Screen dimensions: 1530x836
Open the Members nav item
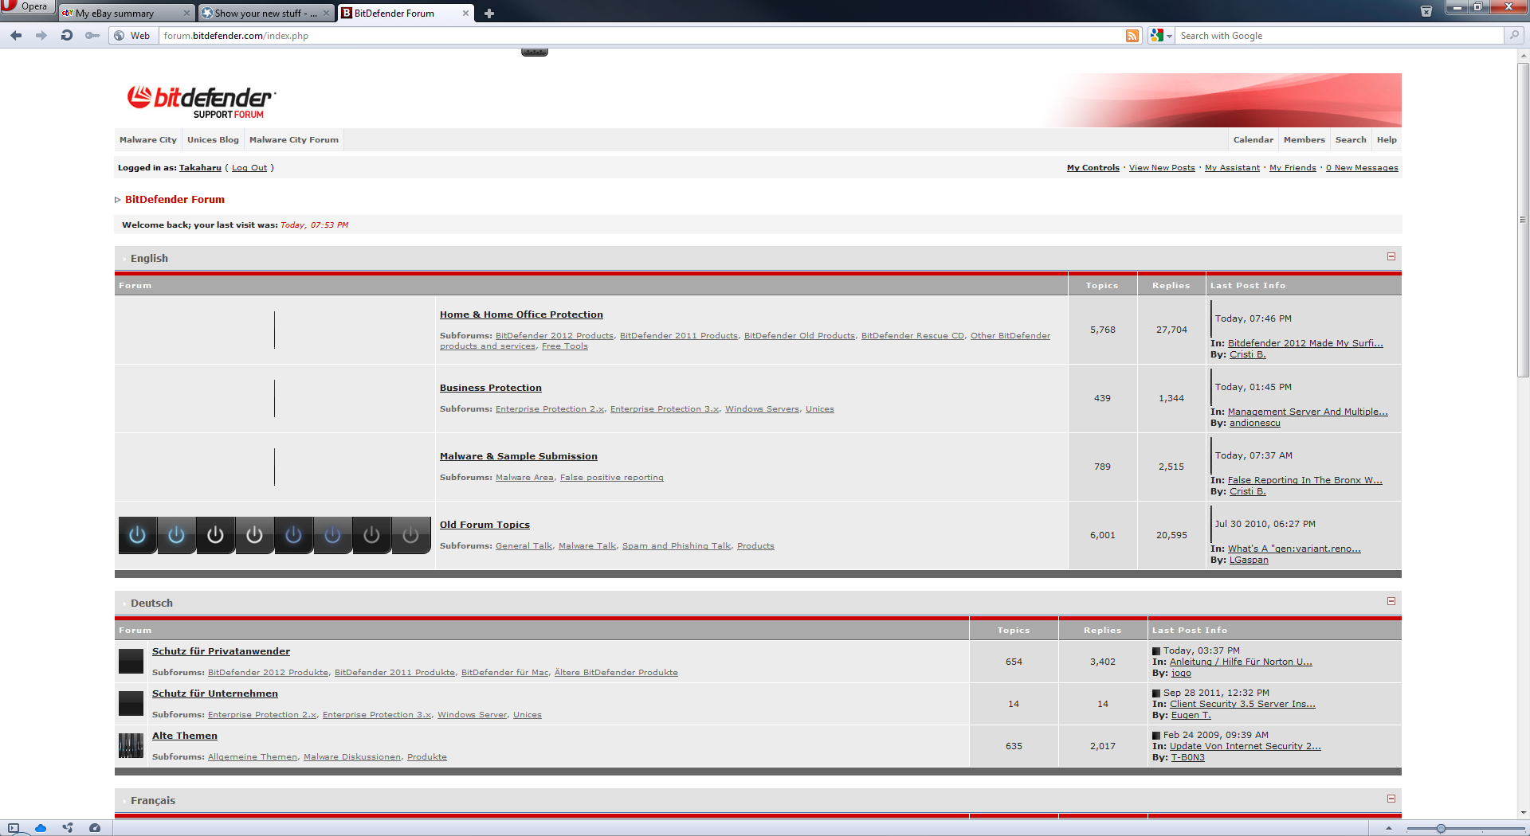click(x=1304, y=139)
